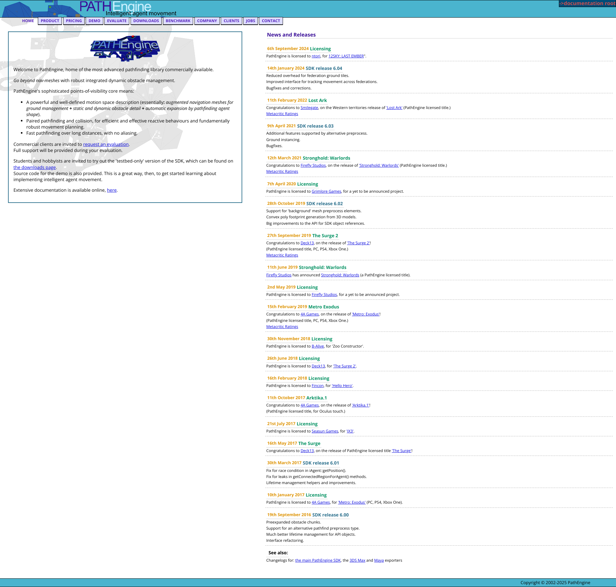Click the Grimlore Games link
616x587 pixels.
[x=326, y=191]
